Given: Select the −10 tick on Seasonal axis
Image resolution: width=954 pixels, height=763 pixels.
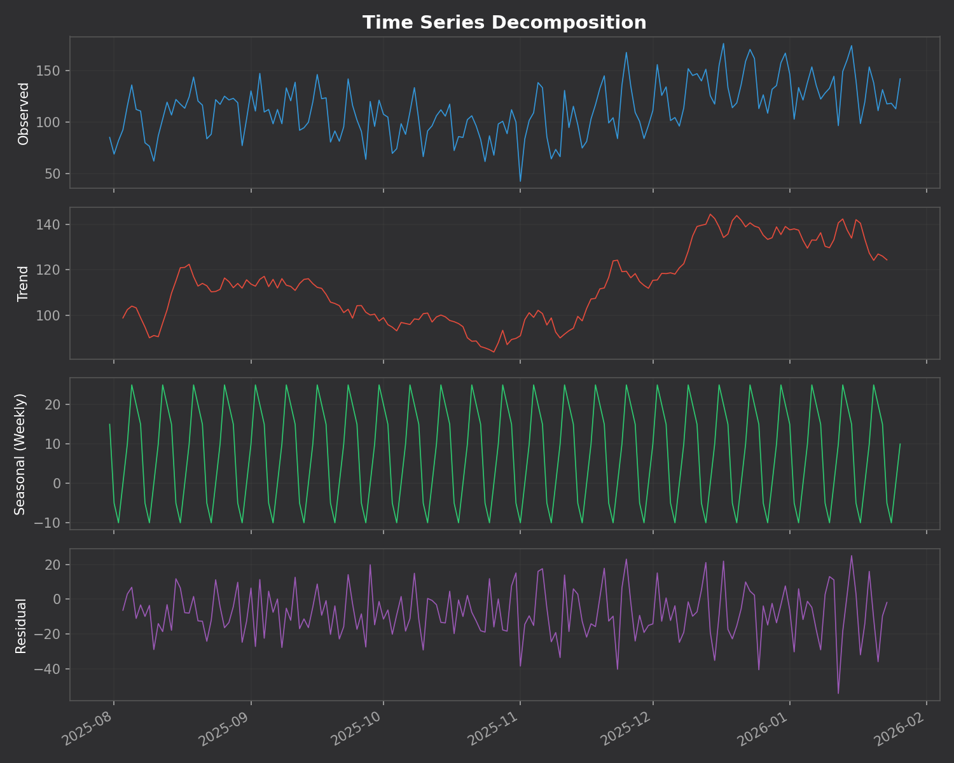Looking at the screenshot, I should click(x=51, y=523).
